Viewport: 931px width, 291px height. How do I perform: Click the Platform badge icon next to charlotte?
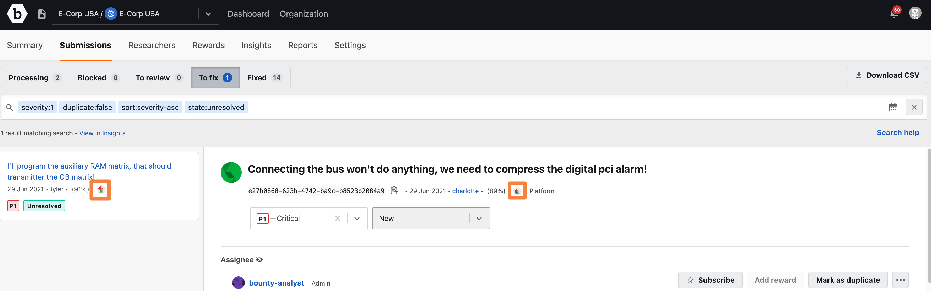(x=517, y=191)
